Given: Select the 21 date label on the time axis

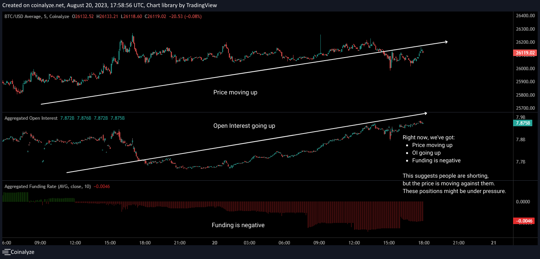Looking at the screenshot, I should [x=493, y=243].
